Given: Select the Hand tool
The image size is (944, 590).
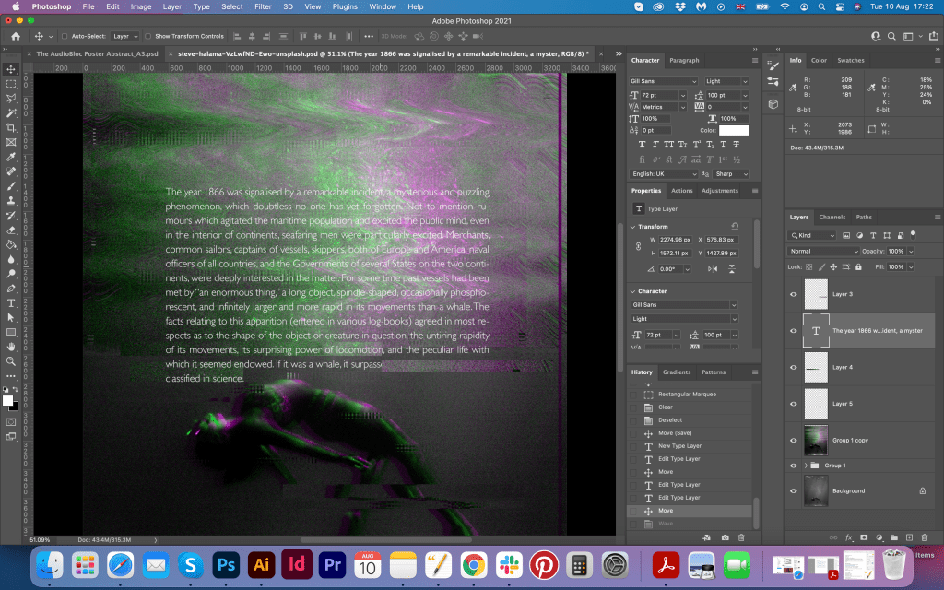Looking at the screenshot, I should (11, 347).
